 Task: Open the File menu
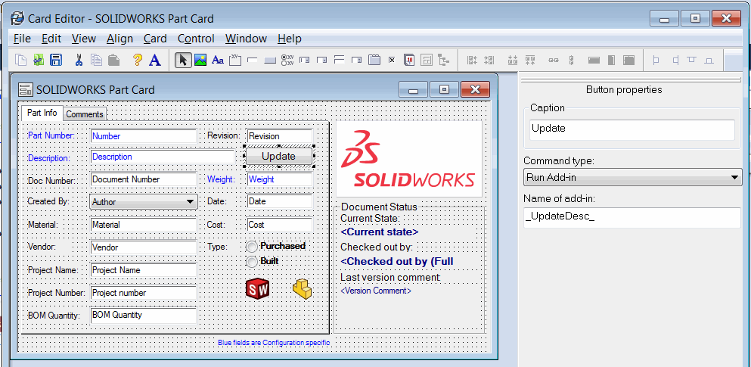(22, 39)
